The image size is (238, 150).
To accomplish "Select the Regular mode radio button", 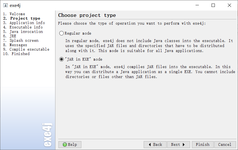I will [x=61, y=33].
